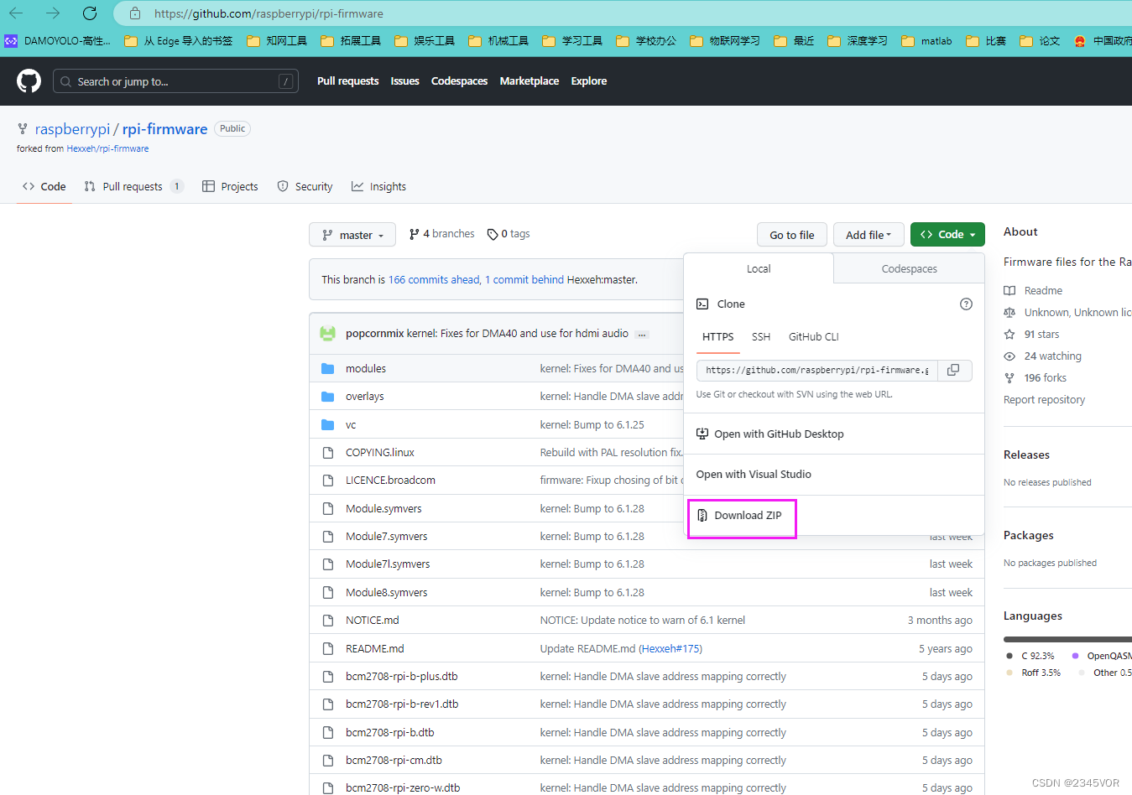This screenshot has width=1132, height=795.
Task: Open the 深度学习 bookmark folder
Action: [x=857, y=40]
